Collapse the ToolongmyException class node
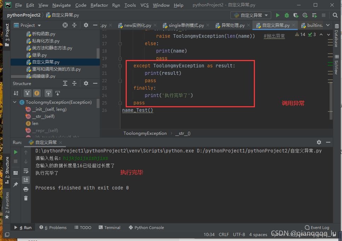Viewport: 342px width, 241px height. (x=15, y=102)
